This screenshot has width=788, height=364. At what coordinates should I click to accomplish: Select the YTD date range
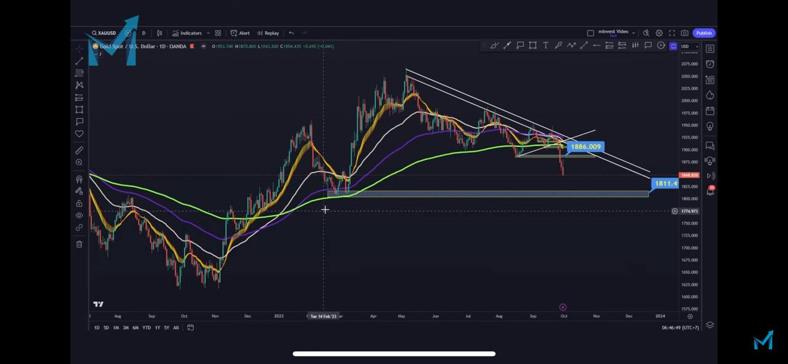147,328
